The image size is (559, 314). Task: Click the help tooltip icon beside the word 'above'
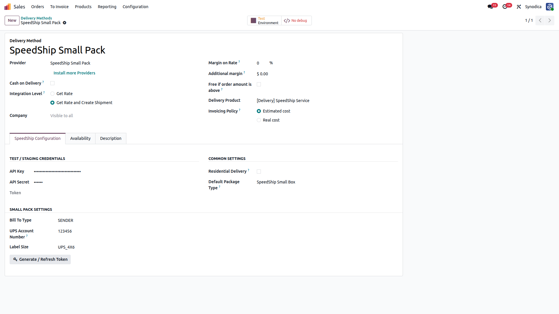222,89
